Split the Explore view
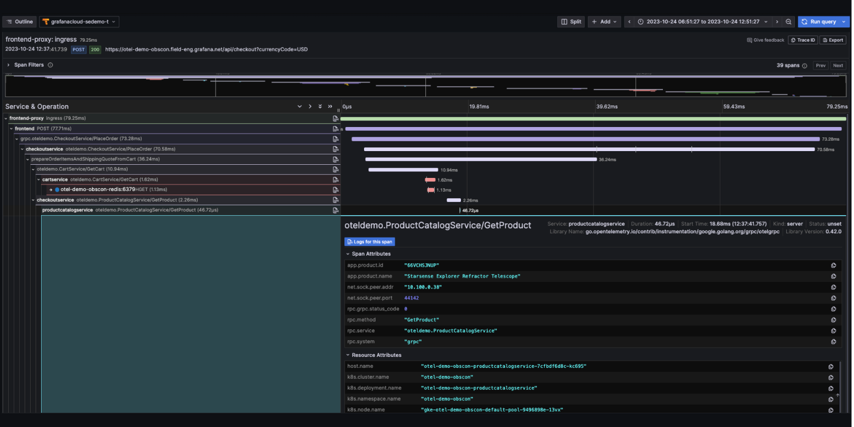Viewport: 854px width, 427px height. 570,21
